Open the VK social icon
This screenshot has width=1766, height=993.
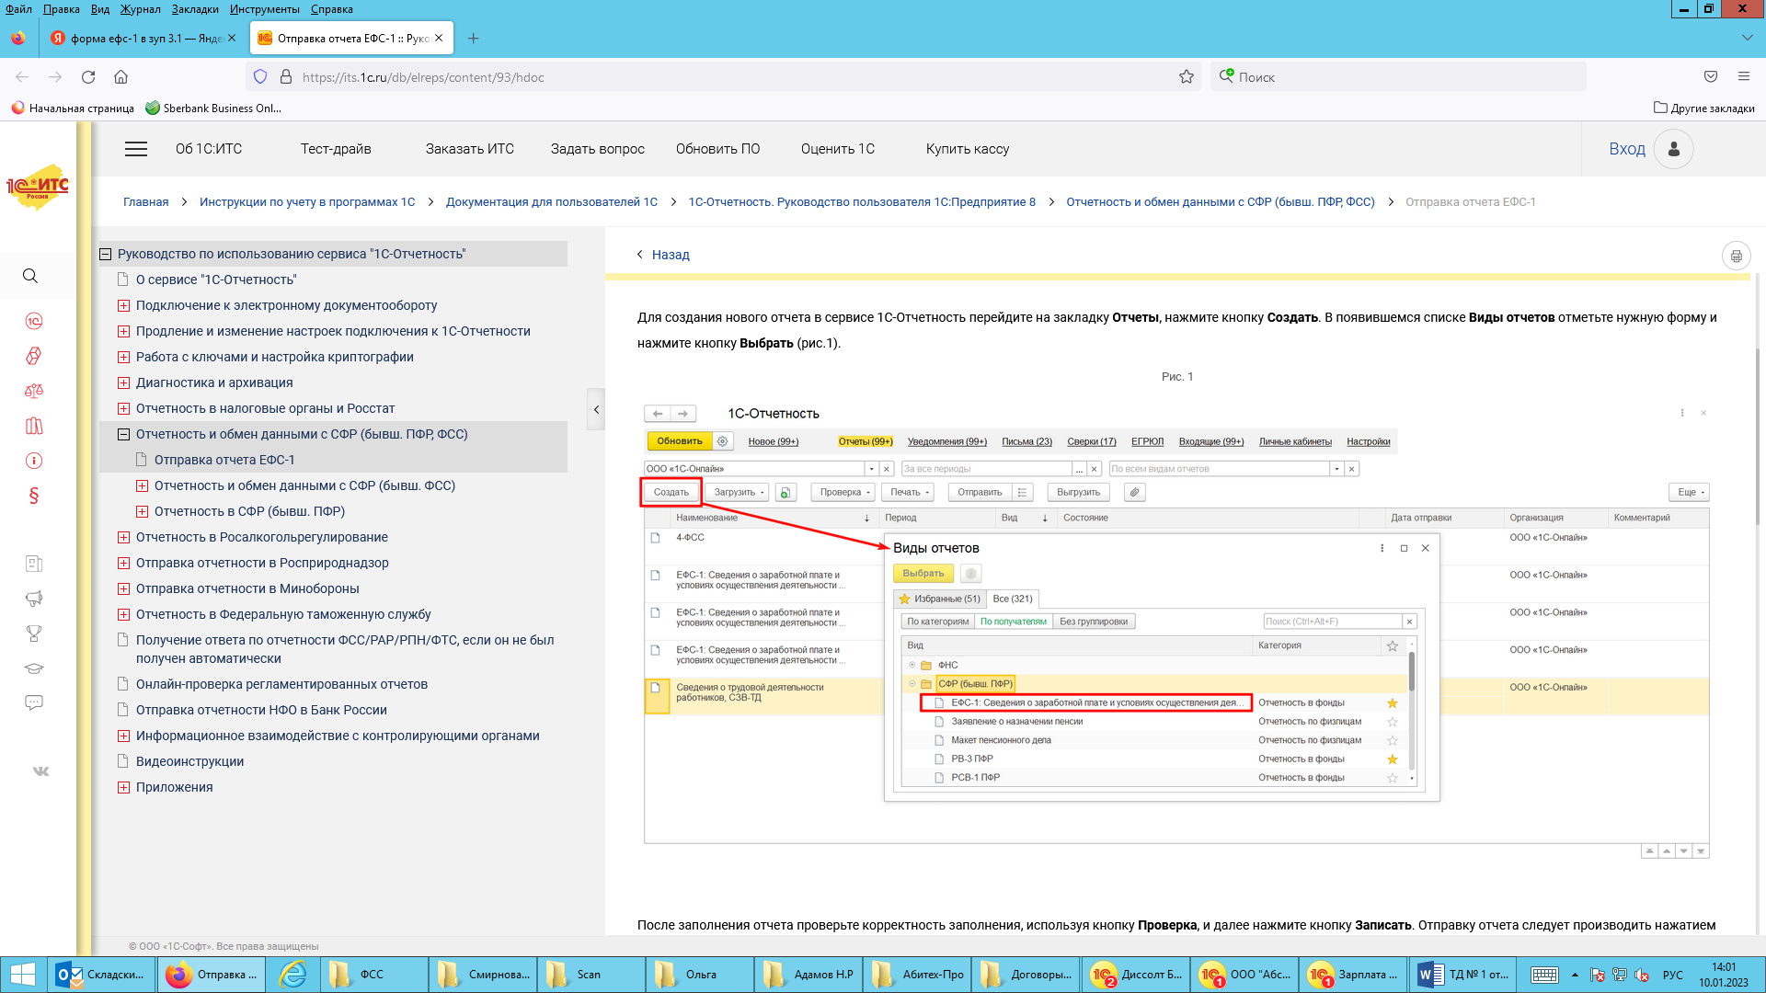tap(40, 771)
